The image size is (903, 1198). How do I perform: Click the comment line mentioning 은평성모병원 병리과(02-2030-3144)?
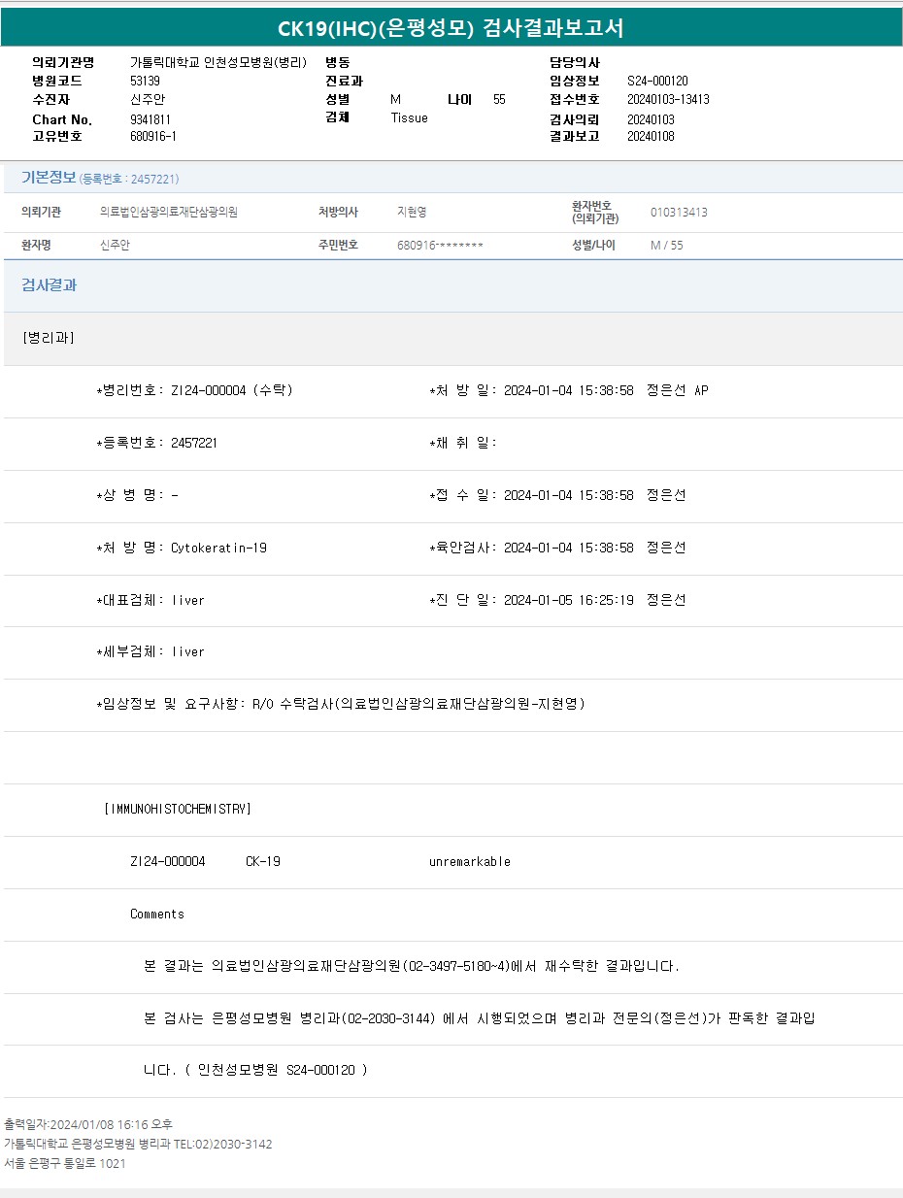click(x=479, y=1018)
